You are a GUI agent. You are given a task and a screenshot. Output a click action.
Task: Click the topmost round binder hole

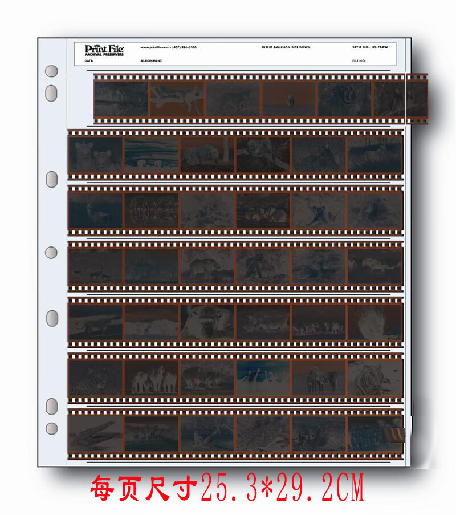(51, 71)
